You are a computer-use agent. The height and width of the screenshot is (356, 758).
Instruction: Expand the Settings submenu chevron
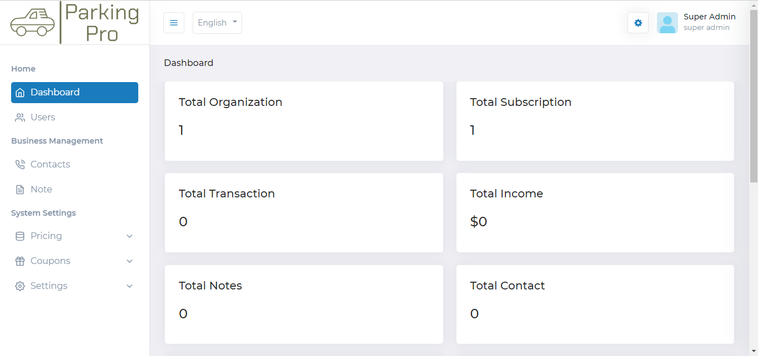click(x=129, y=286)
